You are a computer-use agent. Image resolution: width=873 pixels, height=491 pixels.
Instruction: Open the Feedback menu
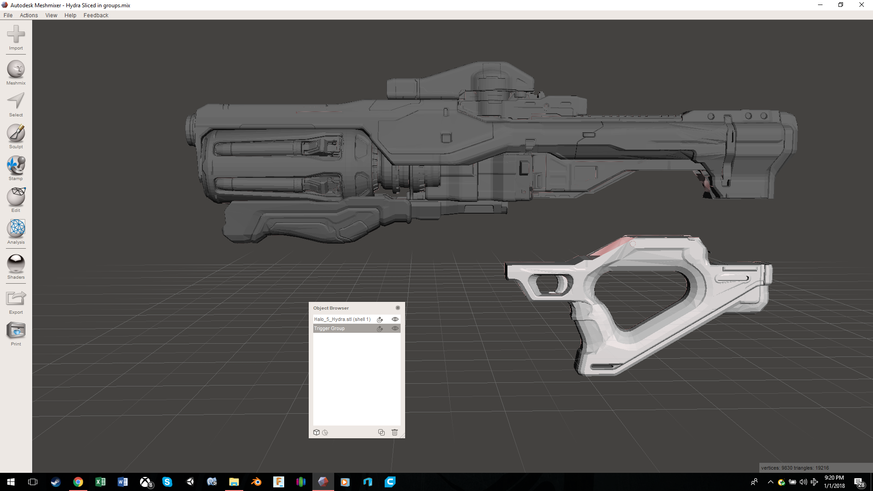coord(96,15)
